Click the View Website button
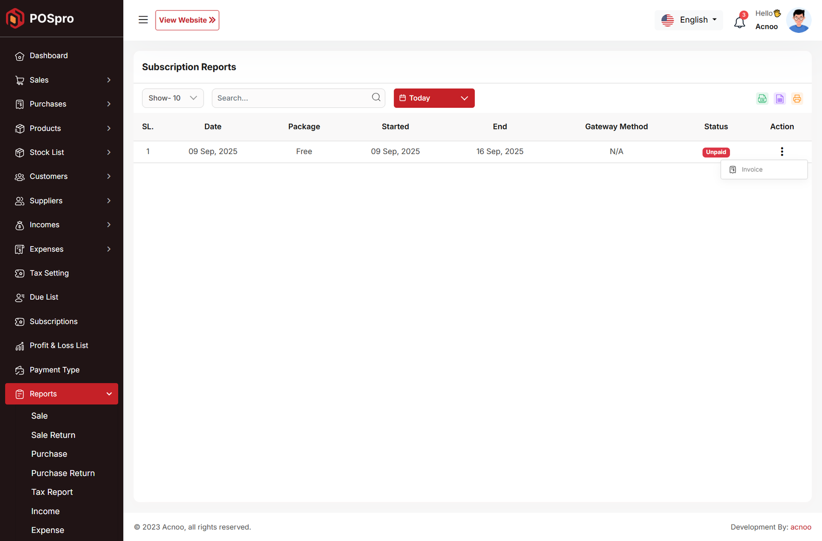 pyautogui.click(x=187, y=20)
